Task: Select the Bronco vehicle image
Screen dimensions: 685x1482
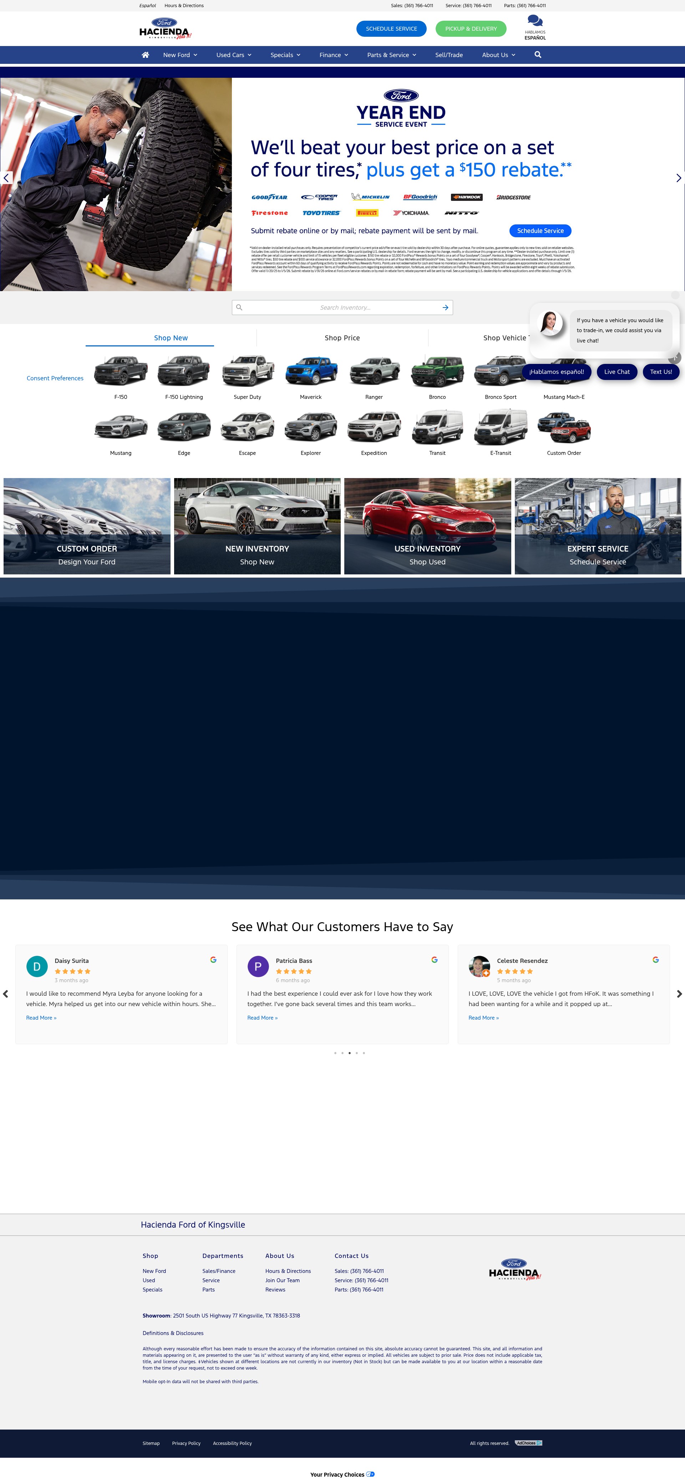Action: click(x=438, y=370)
